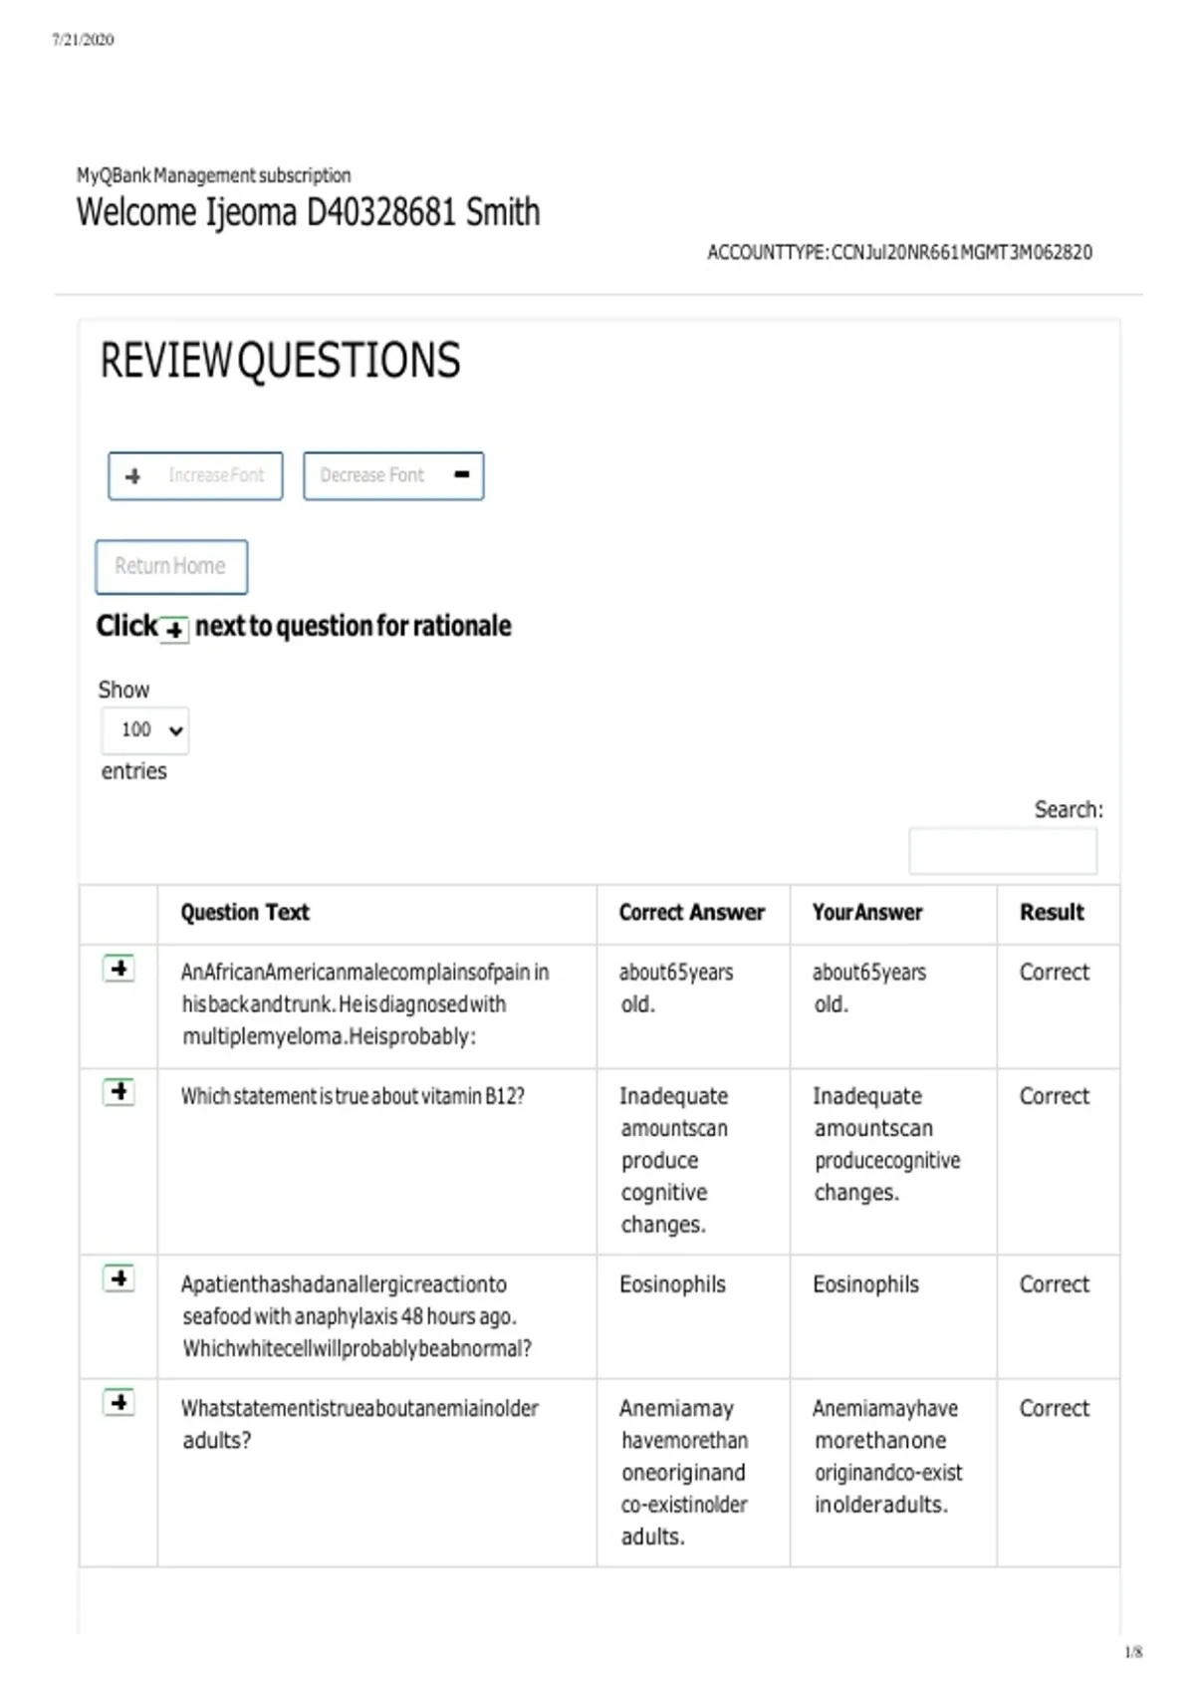Click the minus icon on Decrease Font

tap(461, 474)
